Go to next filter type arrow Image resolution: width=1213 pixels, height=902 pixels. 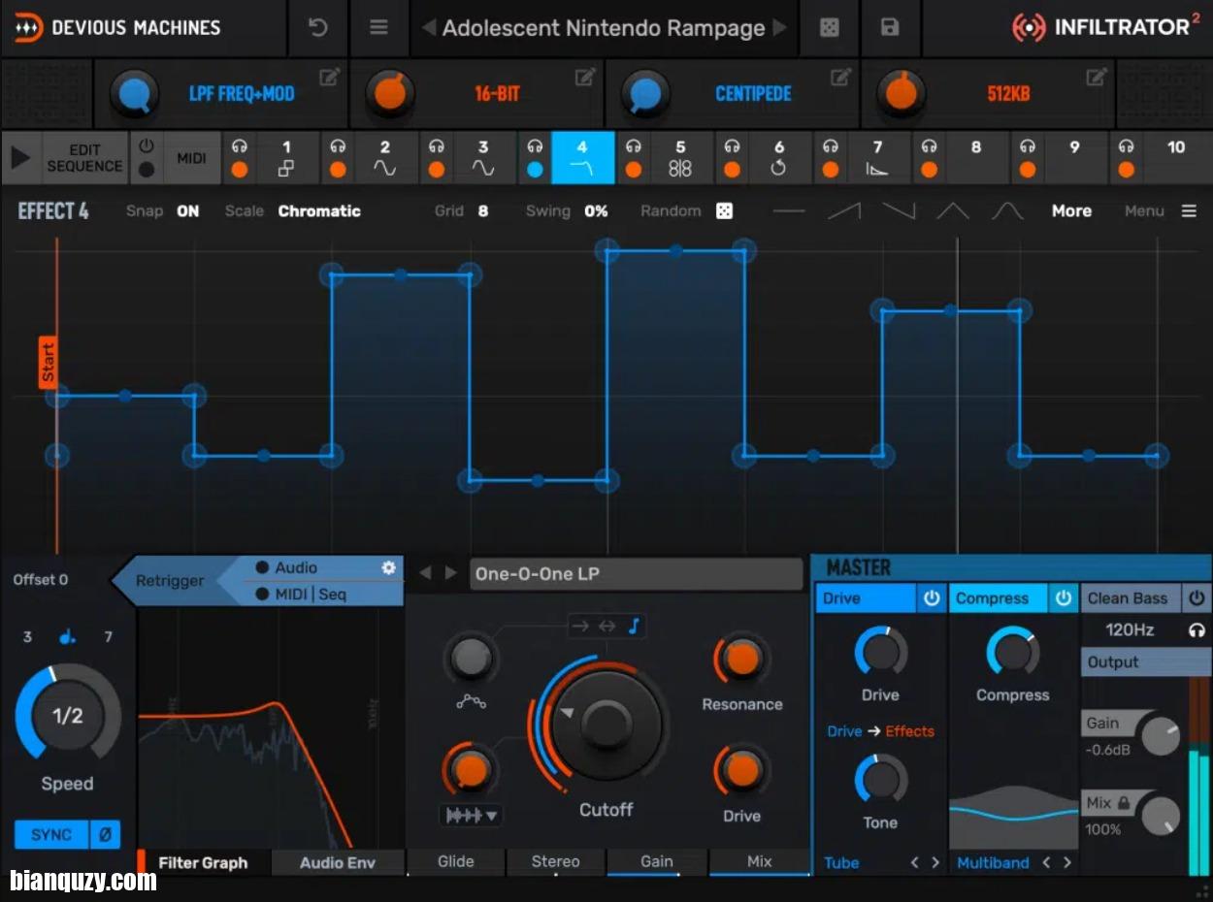click(450, 573)
